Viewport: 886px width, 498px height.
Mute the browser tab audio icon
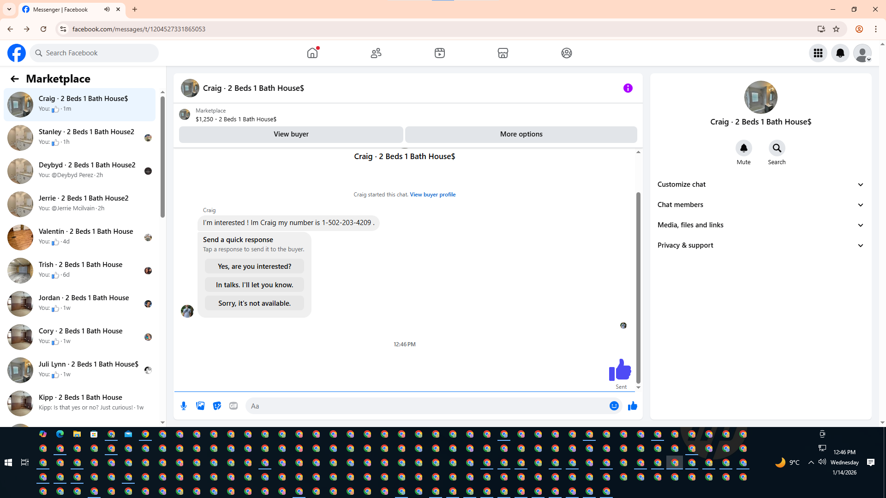click(107, 9)
